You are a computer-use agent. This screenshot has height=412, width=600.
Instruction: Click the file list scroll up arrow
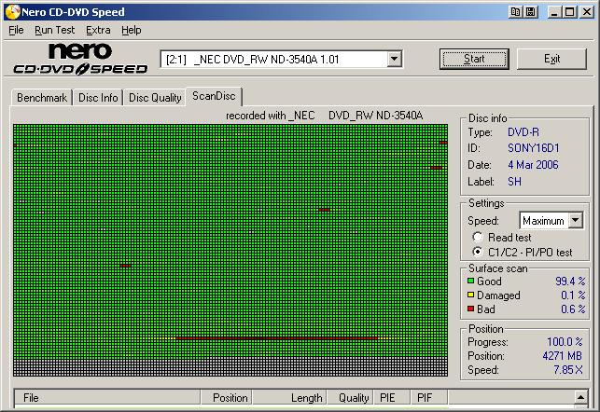click(x=580, y=397)
